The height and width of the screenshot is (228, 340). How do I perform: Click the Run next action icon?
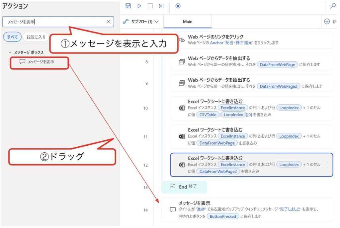[161, 6]
